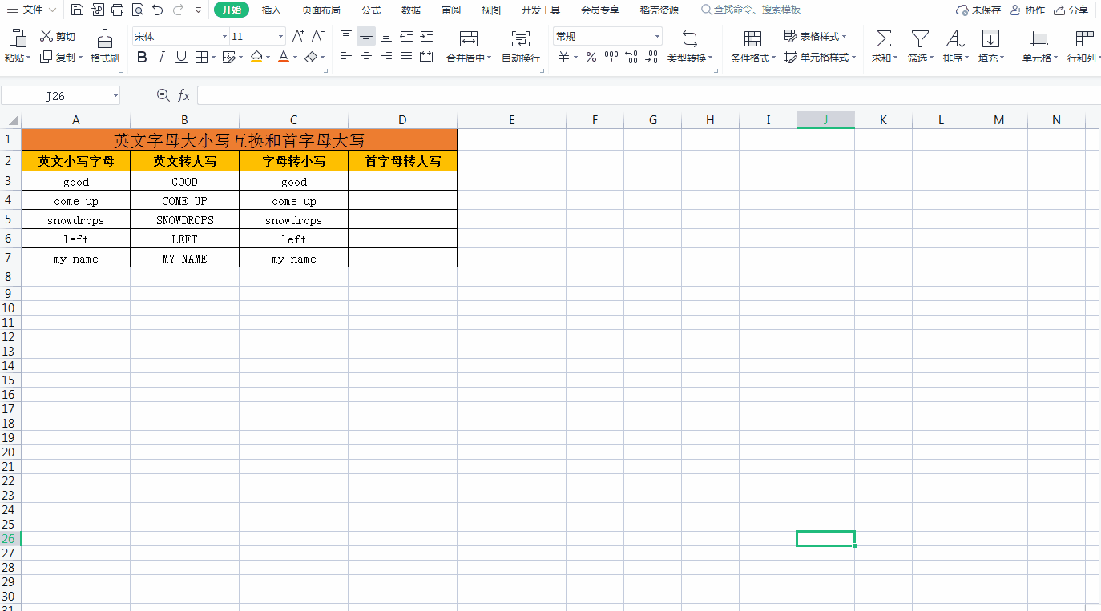The width and height of the screenshot is (1101, 611).
Task: Undo the last action
Action: coord(158,10)
